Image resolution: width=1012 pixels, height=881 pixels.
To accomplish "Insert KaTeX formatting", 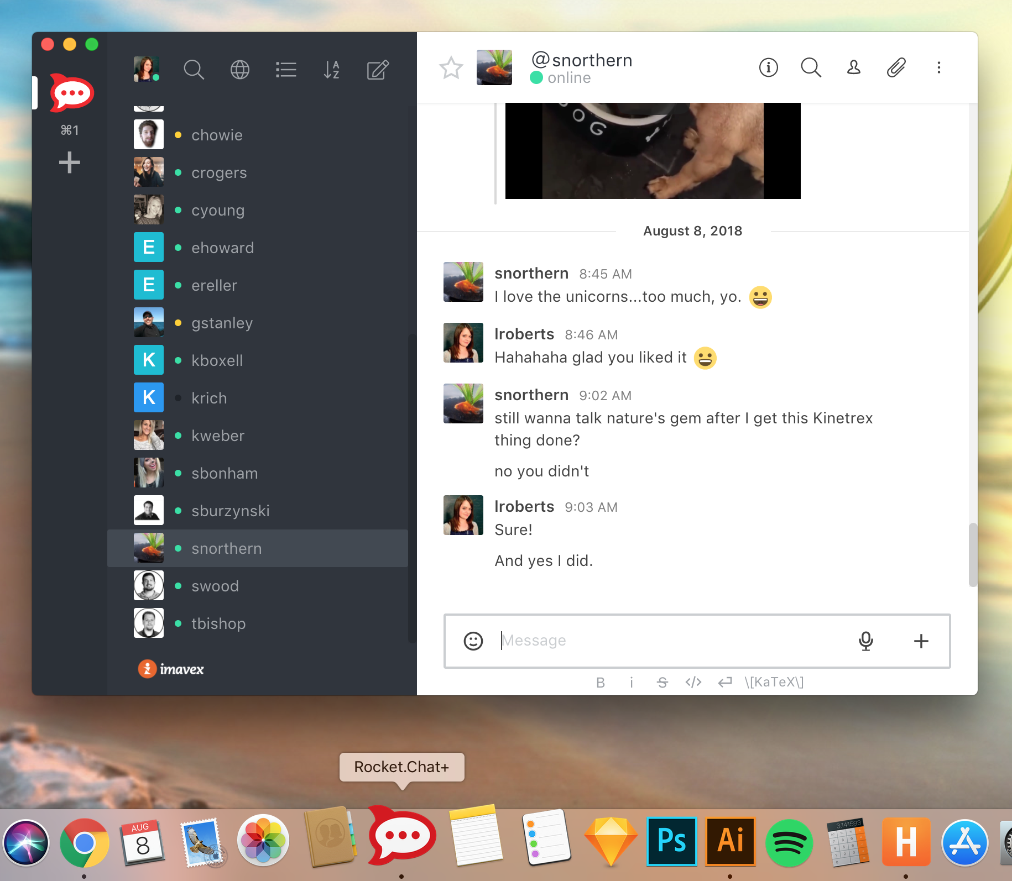I will click(x=774, y=683).
